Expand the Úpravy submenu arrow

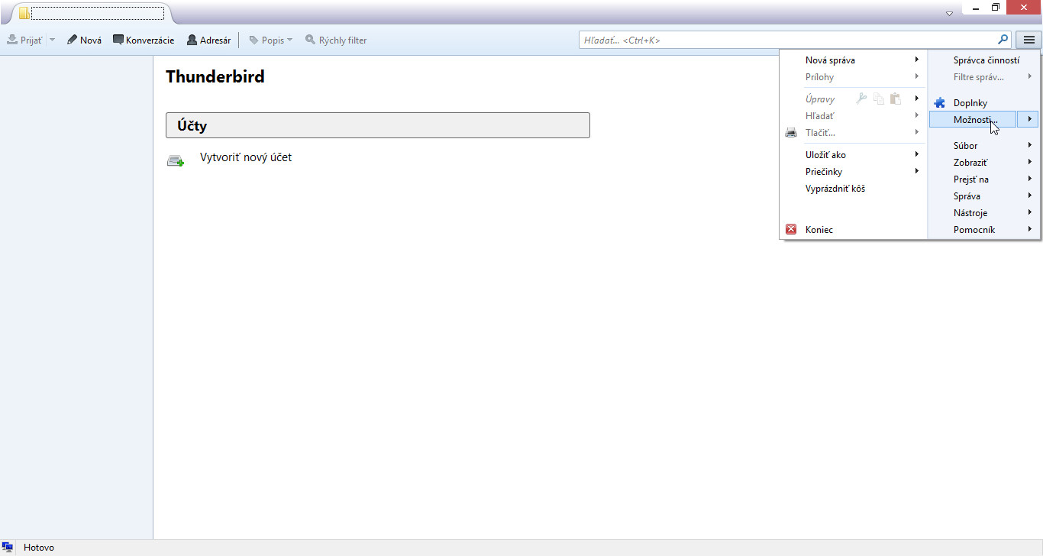(x=916, y=99)
